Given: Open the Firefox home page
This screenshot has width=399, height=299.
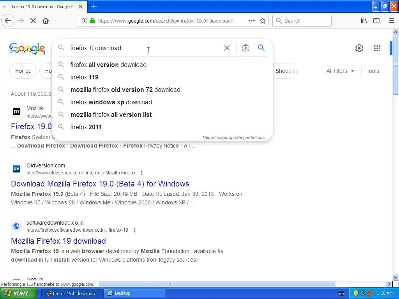Looking at the screenshot, I should pyautogui.click(x=46, y=21).
